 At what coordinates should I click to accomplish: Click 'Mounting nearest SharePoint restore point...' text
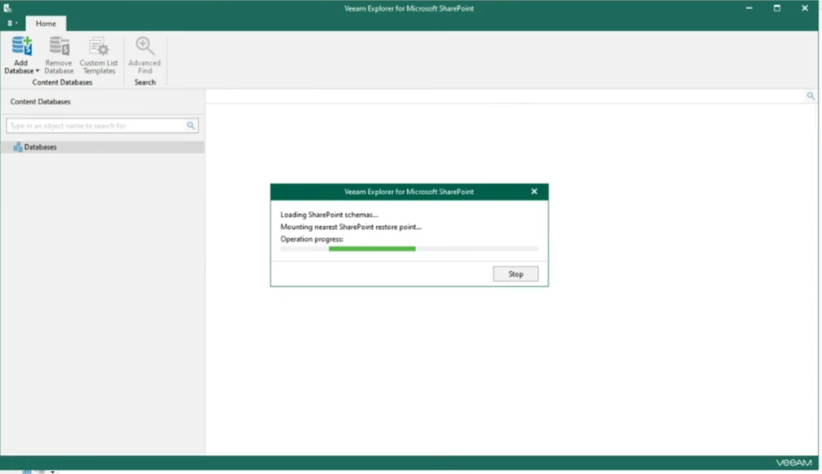point(350,227)
